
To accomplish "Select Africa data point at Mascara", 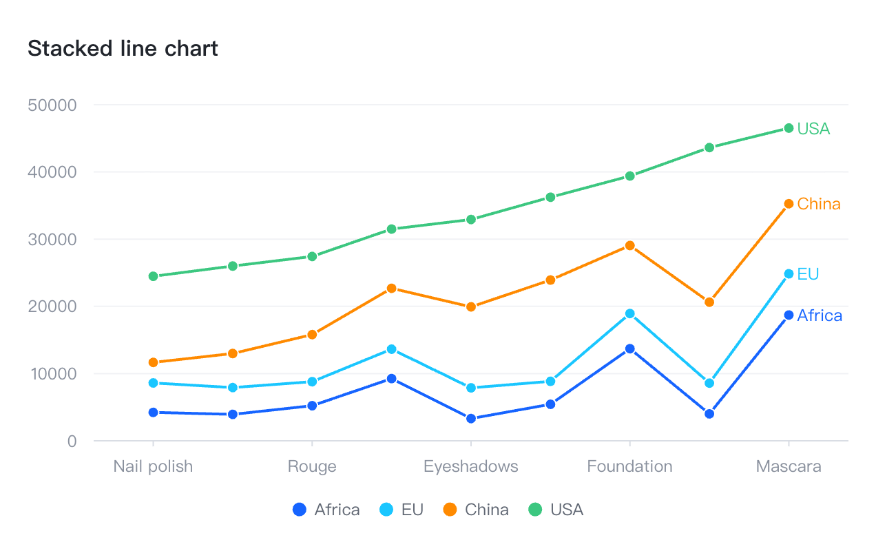I will 789,315.
